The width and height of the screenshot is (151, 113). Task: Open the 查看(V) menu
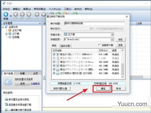click(x=27, y=9)
